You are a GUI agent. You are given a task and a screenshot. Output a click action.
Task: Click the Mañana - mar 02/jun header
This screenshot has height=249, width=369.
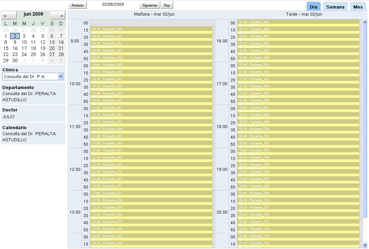coord(154,14)
